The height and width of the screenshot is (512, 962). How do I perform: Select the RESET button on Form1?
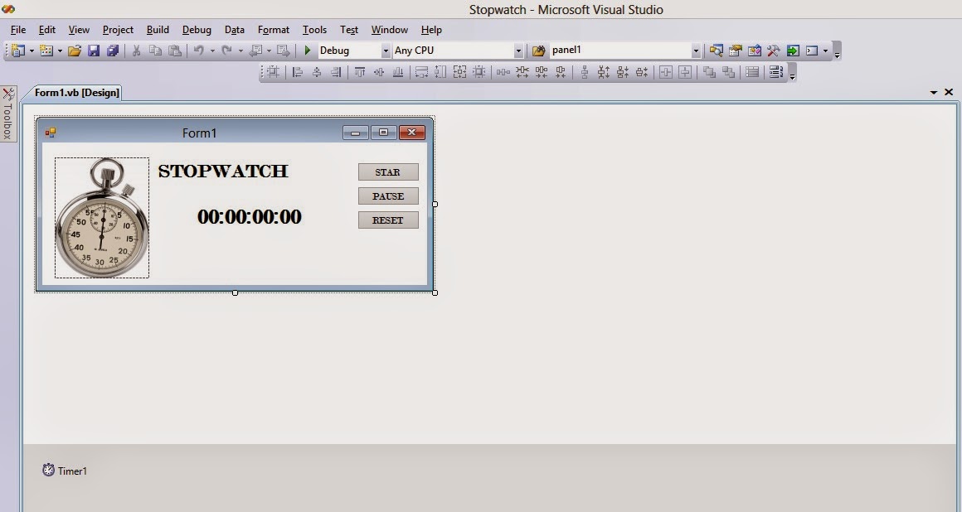pyautogui.click(x=388, y=220)
